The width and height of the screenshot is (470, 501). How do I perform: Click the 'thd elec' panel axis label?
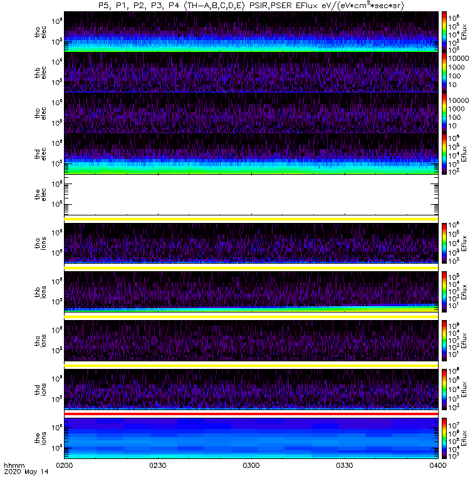(40, 153)
